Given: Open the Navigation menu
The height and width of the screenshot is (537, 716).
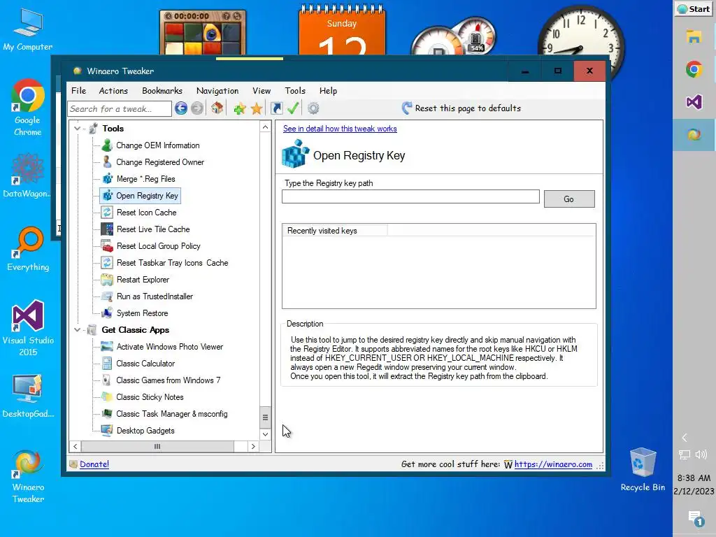Looking at the screenshot, I should (x=217, y=90).
